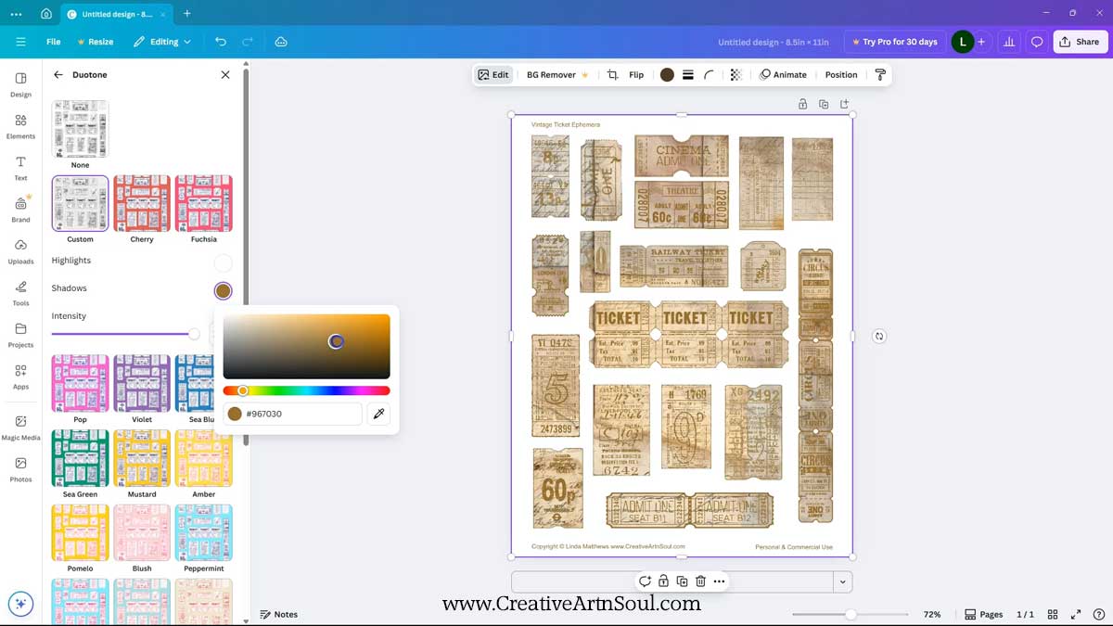Expand the chevron dropdown below the canvas
This screenshot has height=626, width=1113.
[842, 581]
